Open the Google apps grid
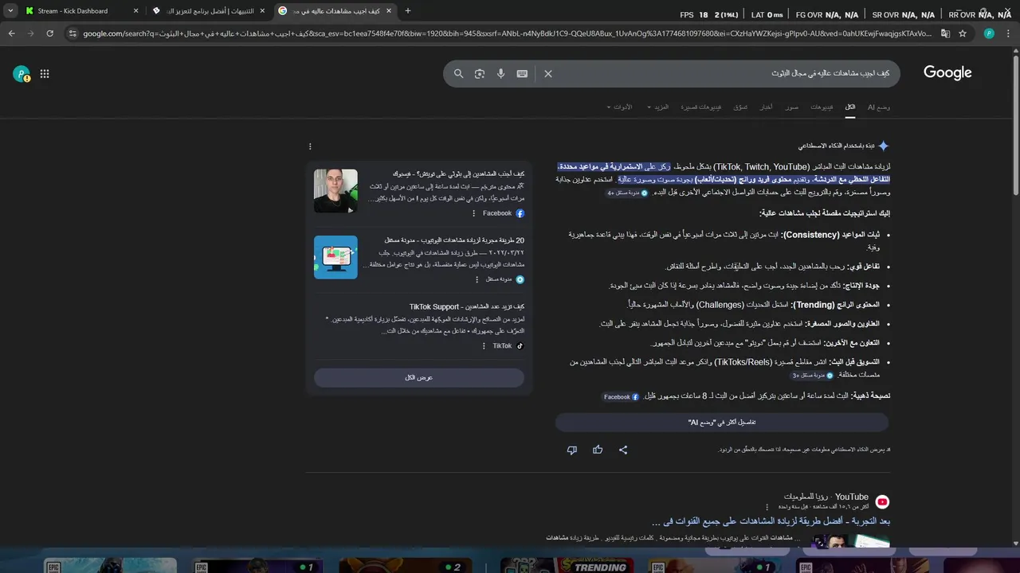This screenshot has height=573, width=1020. (45, 74)
